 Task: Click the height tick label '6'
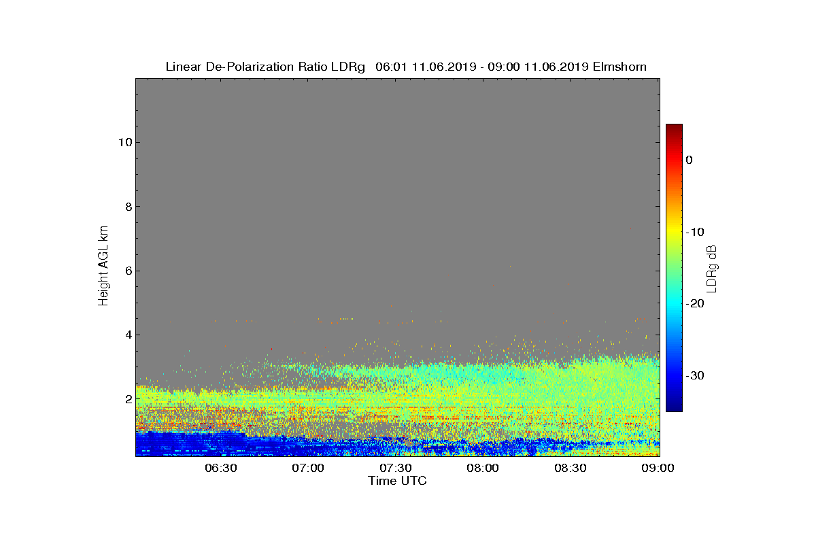point(127,271)
